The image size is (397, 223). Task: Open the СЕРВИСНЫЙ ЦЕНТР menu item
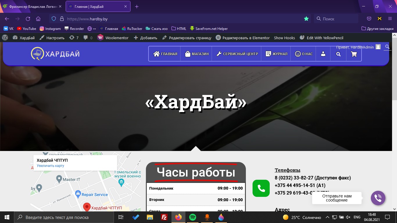coord(237,54)
